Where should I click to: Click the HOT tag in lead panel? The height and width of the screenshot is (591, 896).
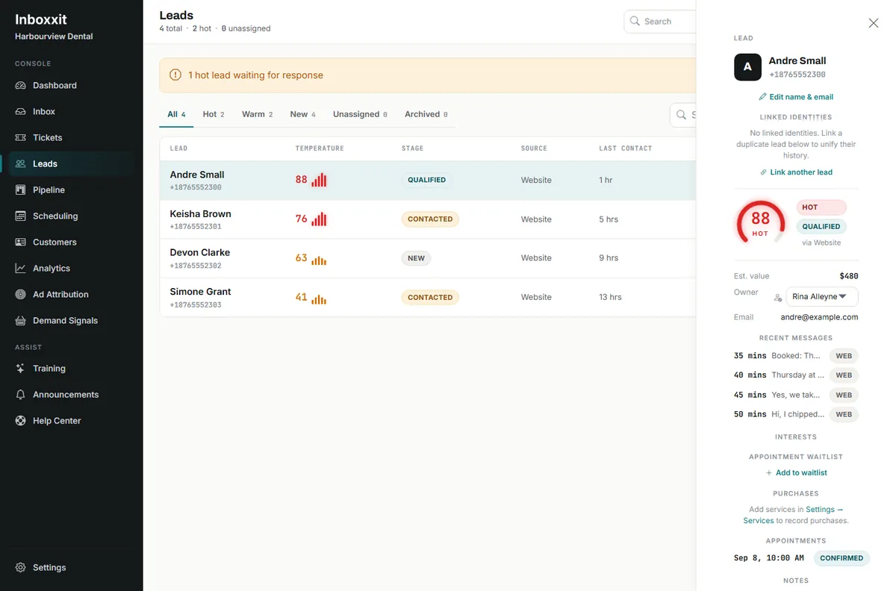pos(821,207)
